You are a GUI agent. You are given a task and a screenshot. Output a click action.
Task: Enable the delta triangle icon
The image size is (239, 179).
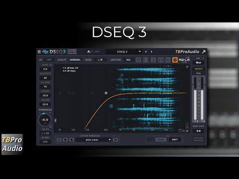(153, 60)
